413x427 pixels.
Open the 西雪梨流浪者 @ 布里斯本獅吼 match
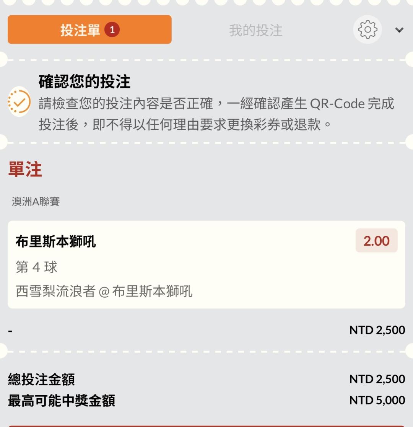(x=104, y=291)
